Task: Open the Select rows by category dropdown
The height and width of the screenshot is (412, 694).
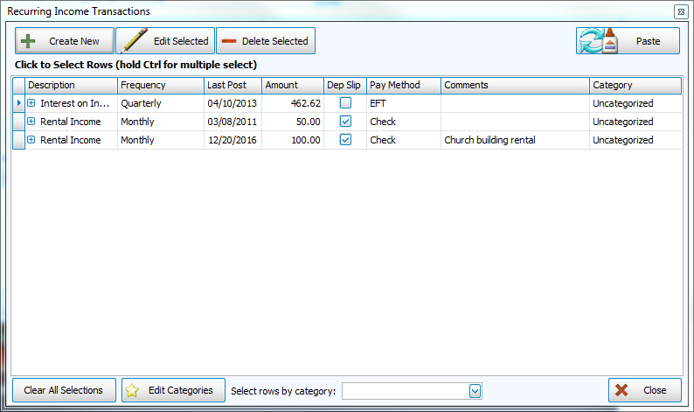Action: 475,391
